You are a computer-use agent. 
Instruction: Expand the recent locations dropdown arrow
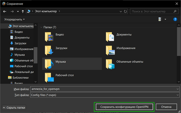(x=18, y=12)
